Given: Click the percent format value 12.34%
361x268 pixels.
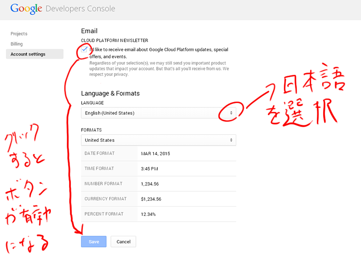Looking at the screenshot, I should coord(148,214).
